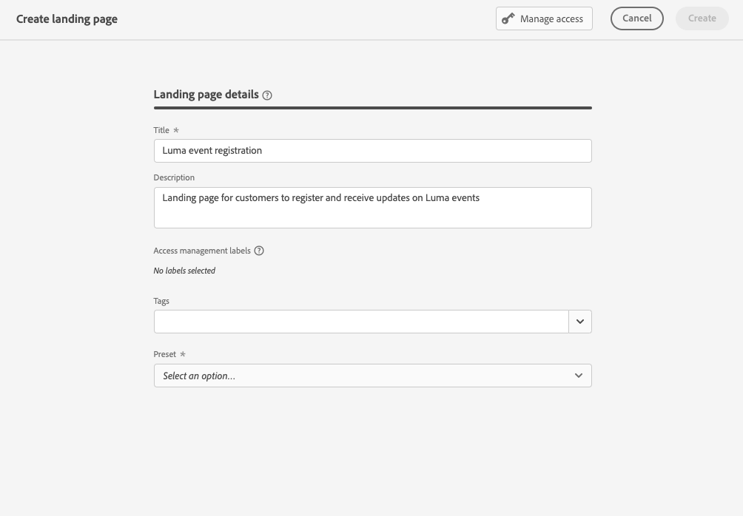Click the 'No labels selected' text

click(184, 271)
